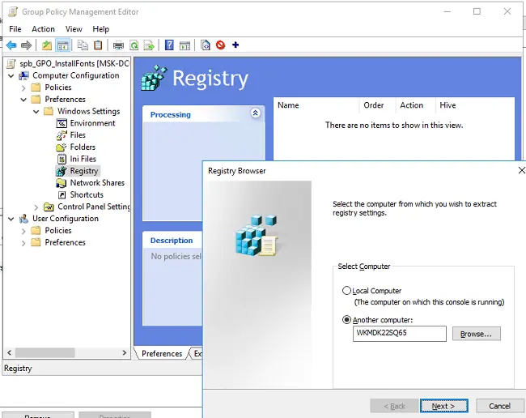The image size is (526, 418).
Task: Click the Environment icon in the tree
Action: pos(62,124)
